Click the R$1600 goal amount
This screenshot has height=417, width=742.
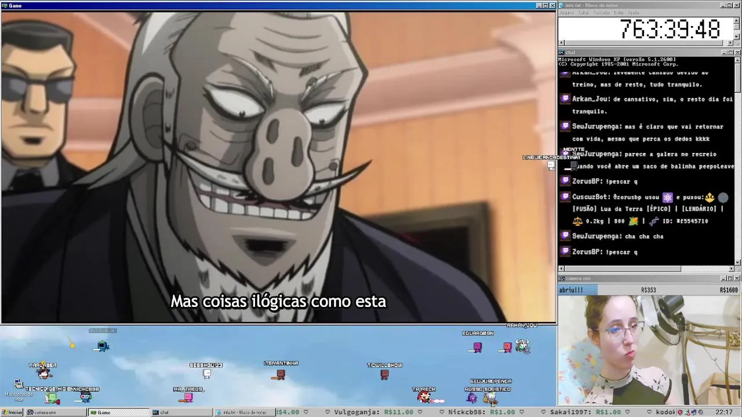[729, 290]
